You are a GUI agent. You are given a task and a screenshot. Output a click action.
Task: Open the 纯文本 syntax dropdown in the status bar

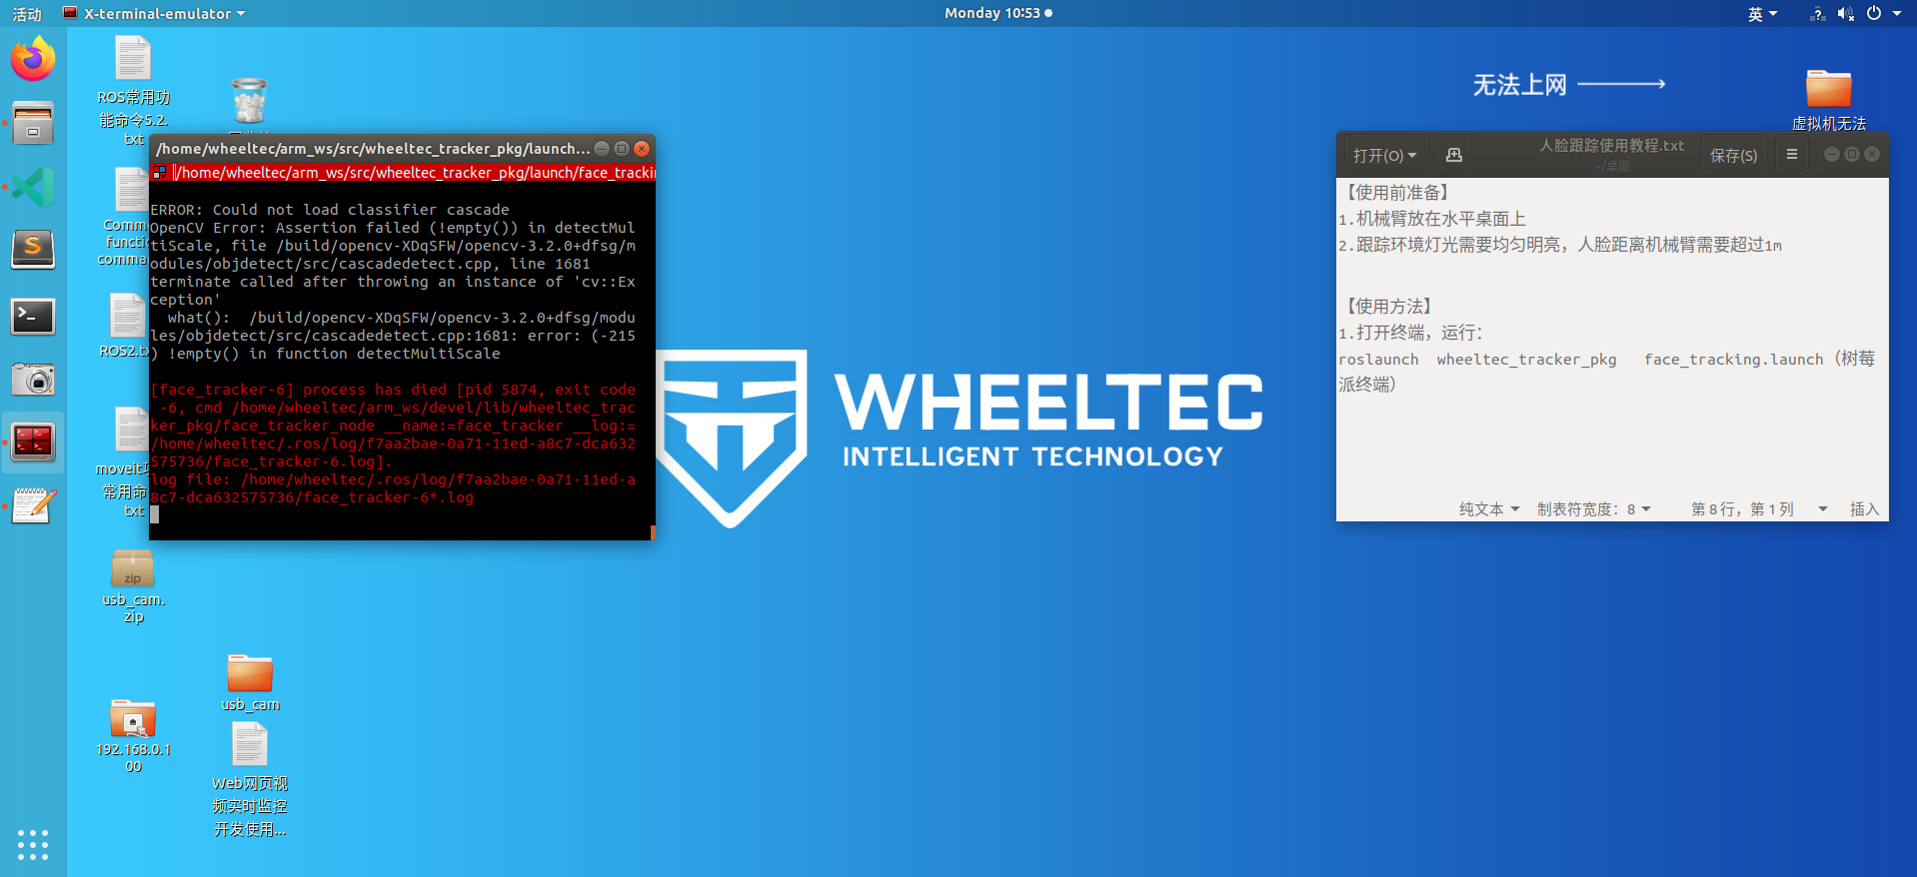point(1489,509)
